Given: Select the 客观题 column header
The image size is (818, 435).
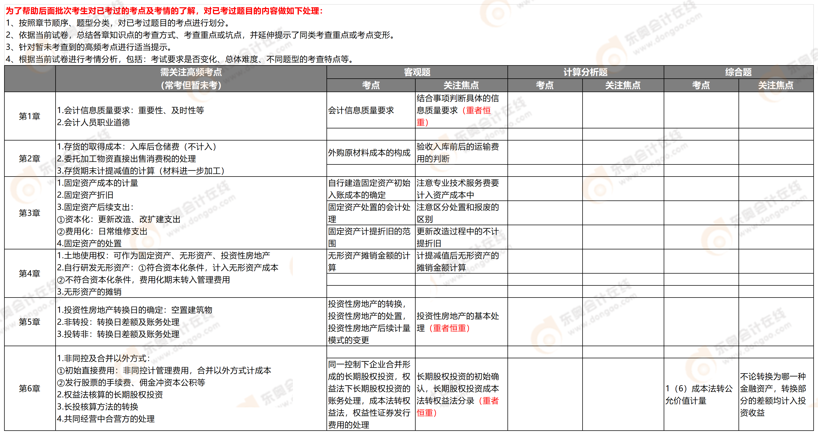Looking at the screenshot, I should click(418, 72).
